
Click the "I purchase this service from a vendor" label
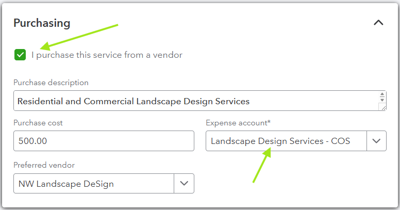tap(107, 55)
